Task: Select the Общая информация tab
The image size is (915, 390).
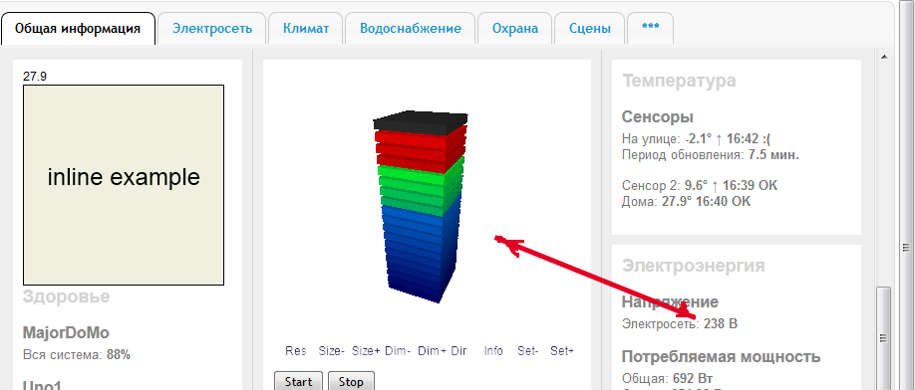Action: 78,29
